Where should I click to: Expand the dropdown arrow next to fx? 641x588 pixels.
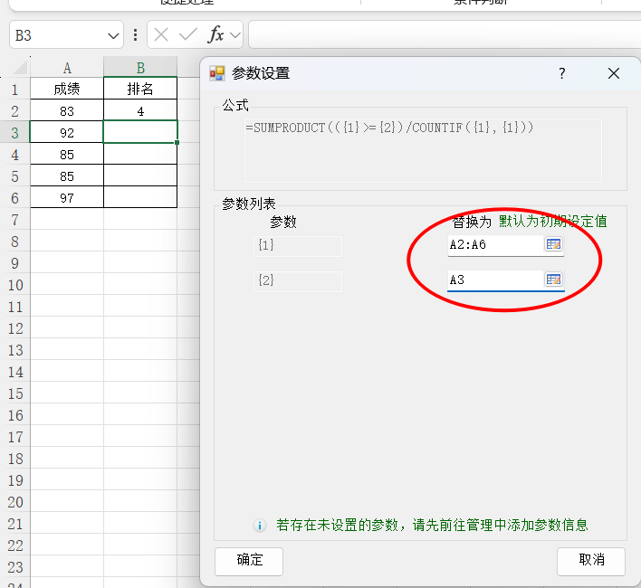(x=235, y=35)
